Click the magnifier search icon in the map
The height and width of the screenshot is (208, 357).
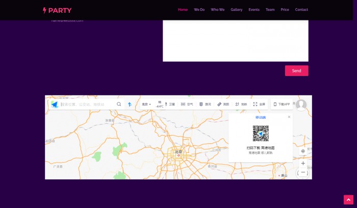(119, 104)
